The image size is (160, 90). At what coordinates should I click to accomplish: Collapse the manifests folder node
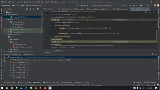[6, 14]
